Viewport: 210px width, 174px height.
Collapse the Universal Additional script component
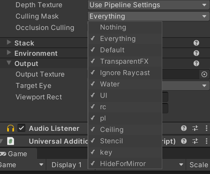point(2,141)
